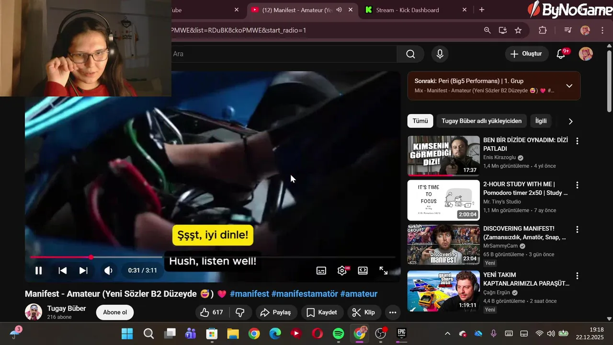The height and width of the screenshot is (345, 613).
Task: Open more actions ellipsis below the video
Action: [393, 312]
